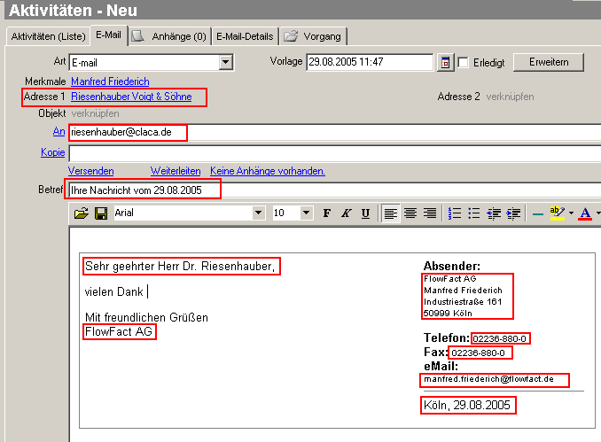Check the Erledigt checkbox
This screenshot has width=601, height=442.
pos(463,62)
